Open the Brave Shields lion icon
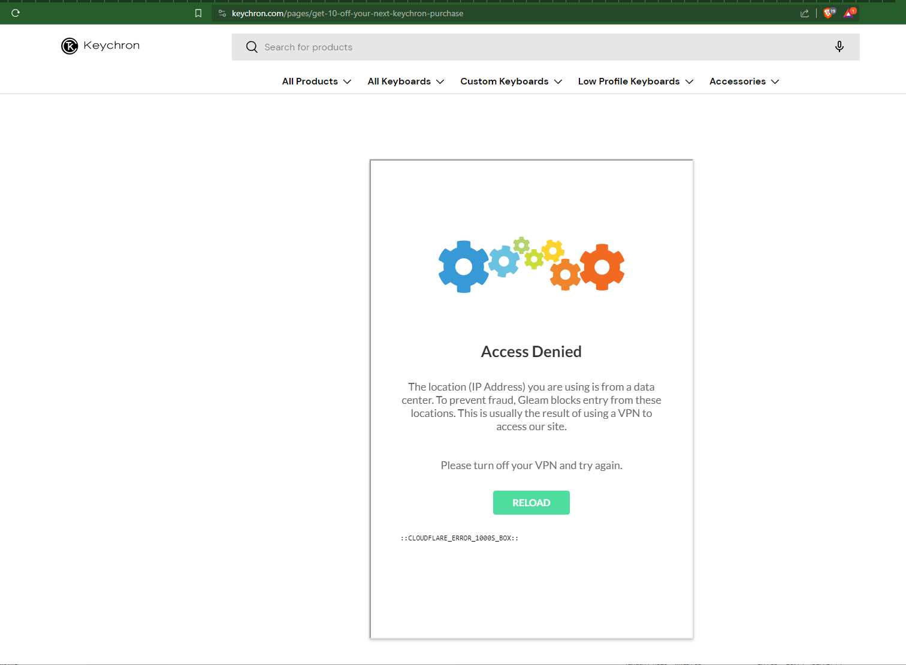Image resolution: width=906 pixels, height=665 pixels. [x=829, y=13]
